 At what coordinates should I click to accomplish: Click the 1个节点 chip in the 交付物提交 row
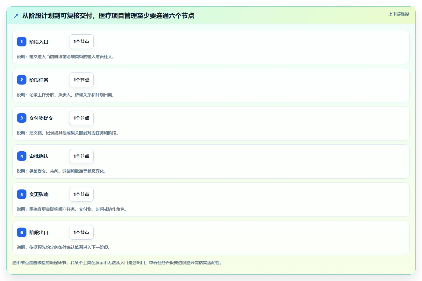pyautogui.click(x=81, y=118)
